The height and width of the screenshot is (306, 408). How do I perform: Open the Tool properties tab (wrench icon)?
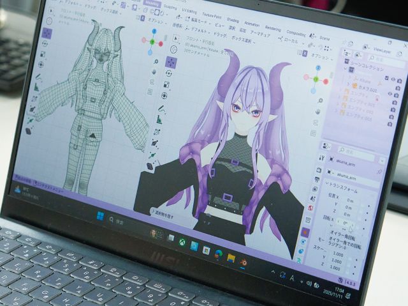click(322, 158)
